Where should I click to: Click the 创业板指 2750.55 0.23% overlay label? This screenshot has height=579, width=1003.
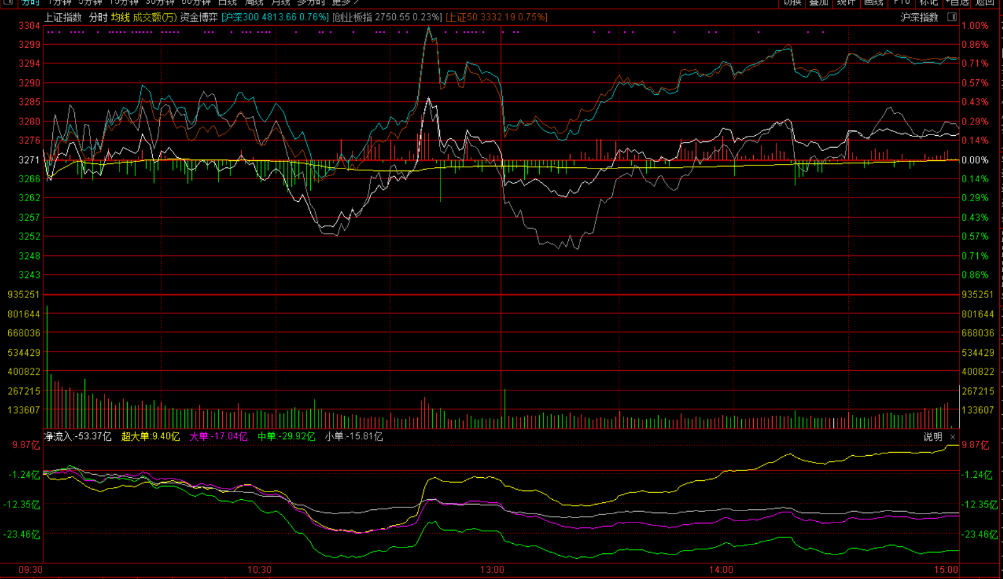(387, 18)
